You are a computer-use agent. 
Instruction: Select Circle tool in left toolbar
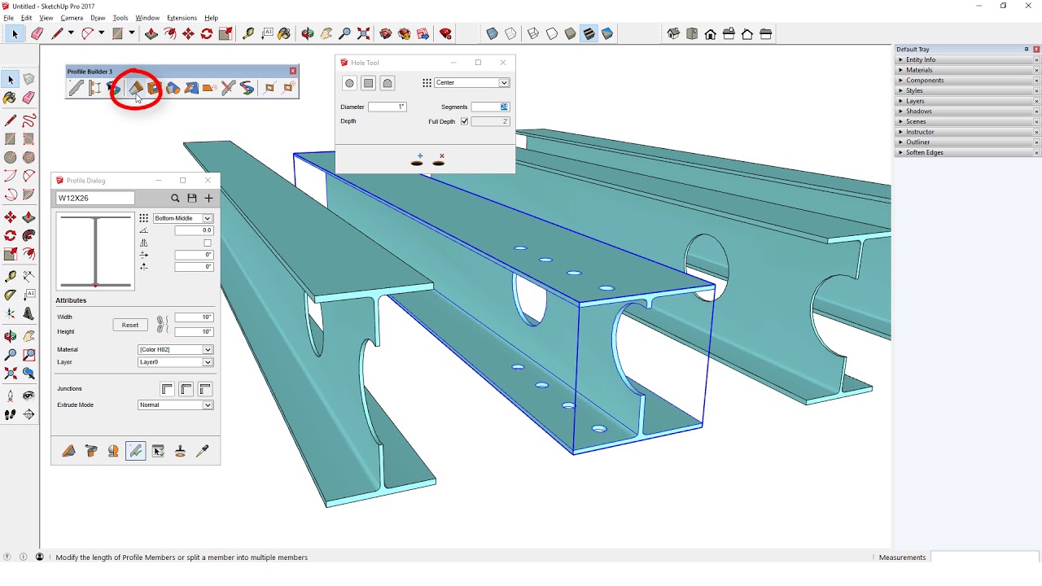(11, 157)
